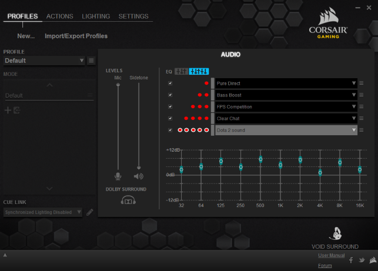Click the 125 Hz EQ band handle
This screenshot has width=378, height=271.
click(x=221, y=161)
